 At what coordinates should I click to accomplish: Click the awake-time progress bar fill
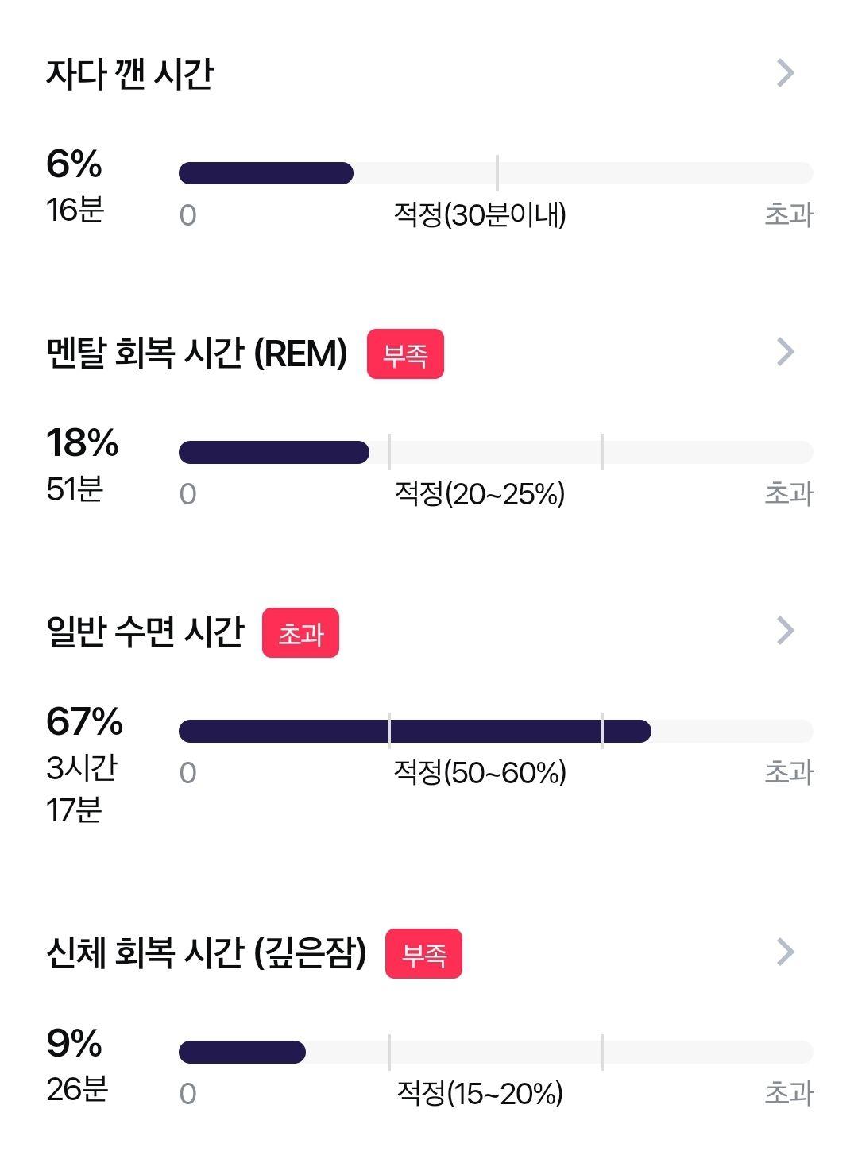pyautogui.click(x=266, y=173)
